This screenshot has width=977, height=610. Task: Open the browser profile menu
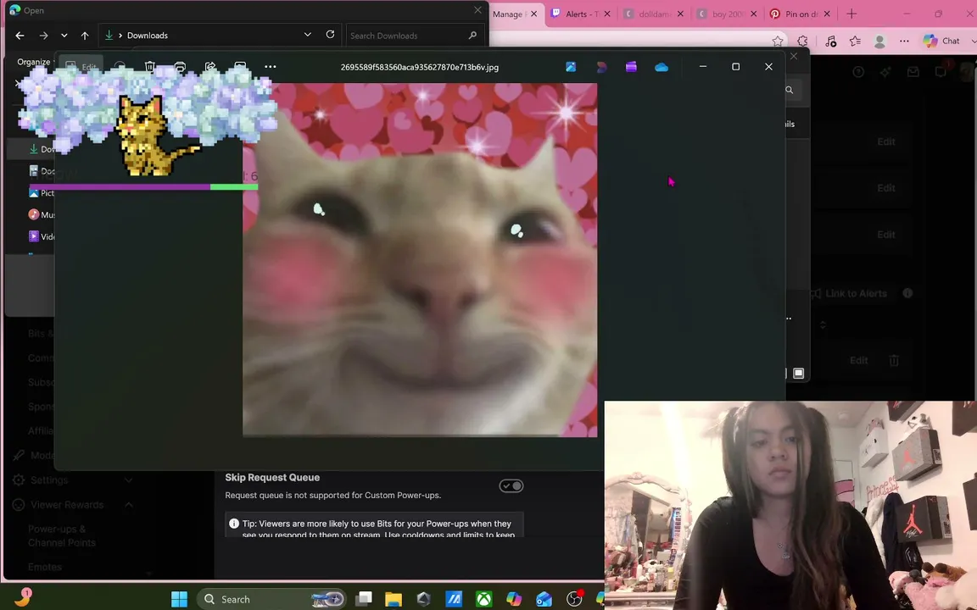pyautogui.click(x=879, y=41)
